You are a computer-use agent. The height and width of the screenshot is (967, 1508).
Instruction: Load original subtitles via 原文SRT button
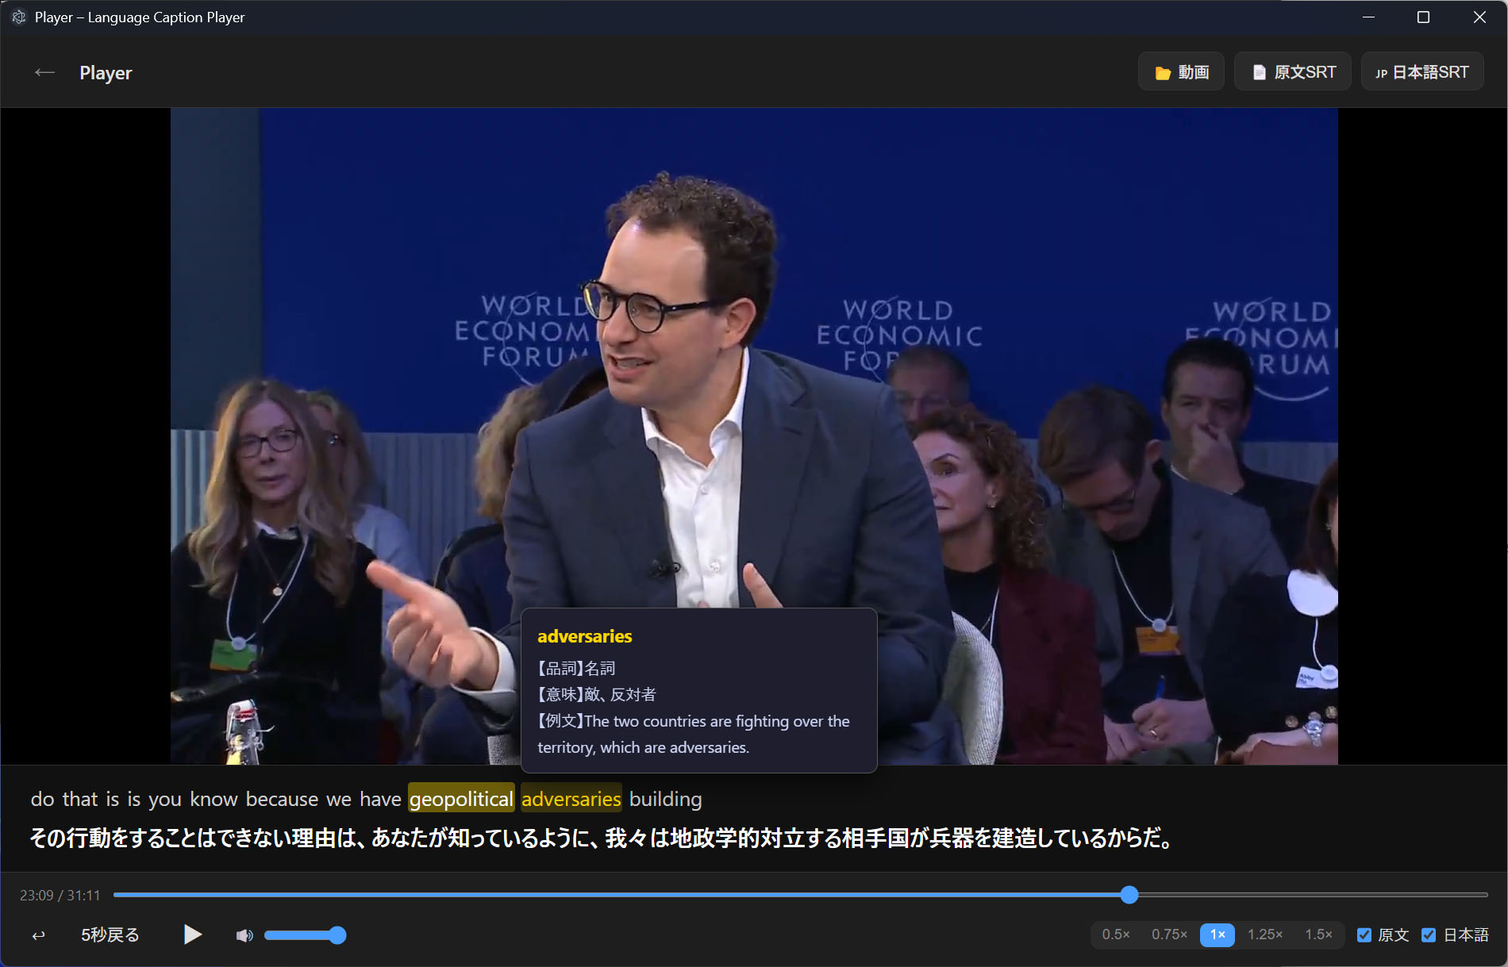1293,72
